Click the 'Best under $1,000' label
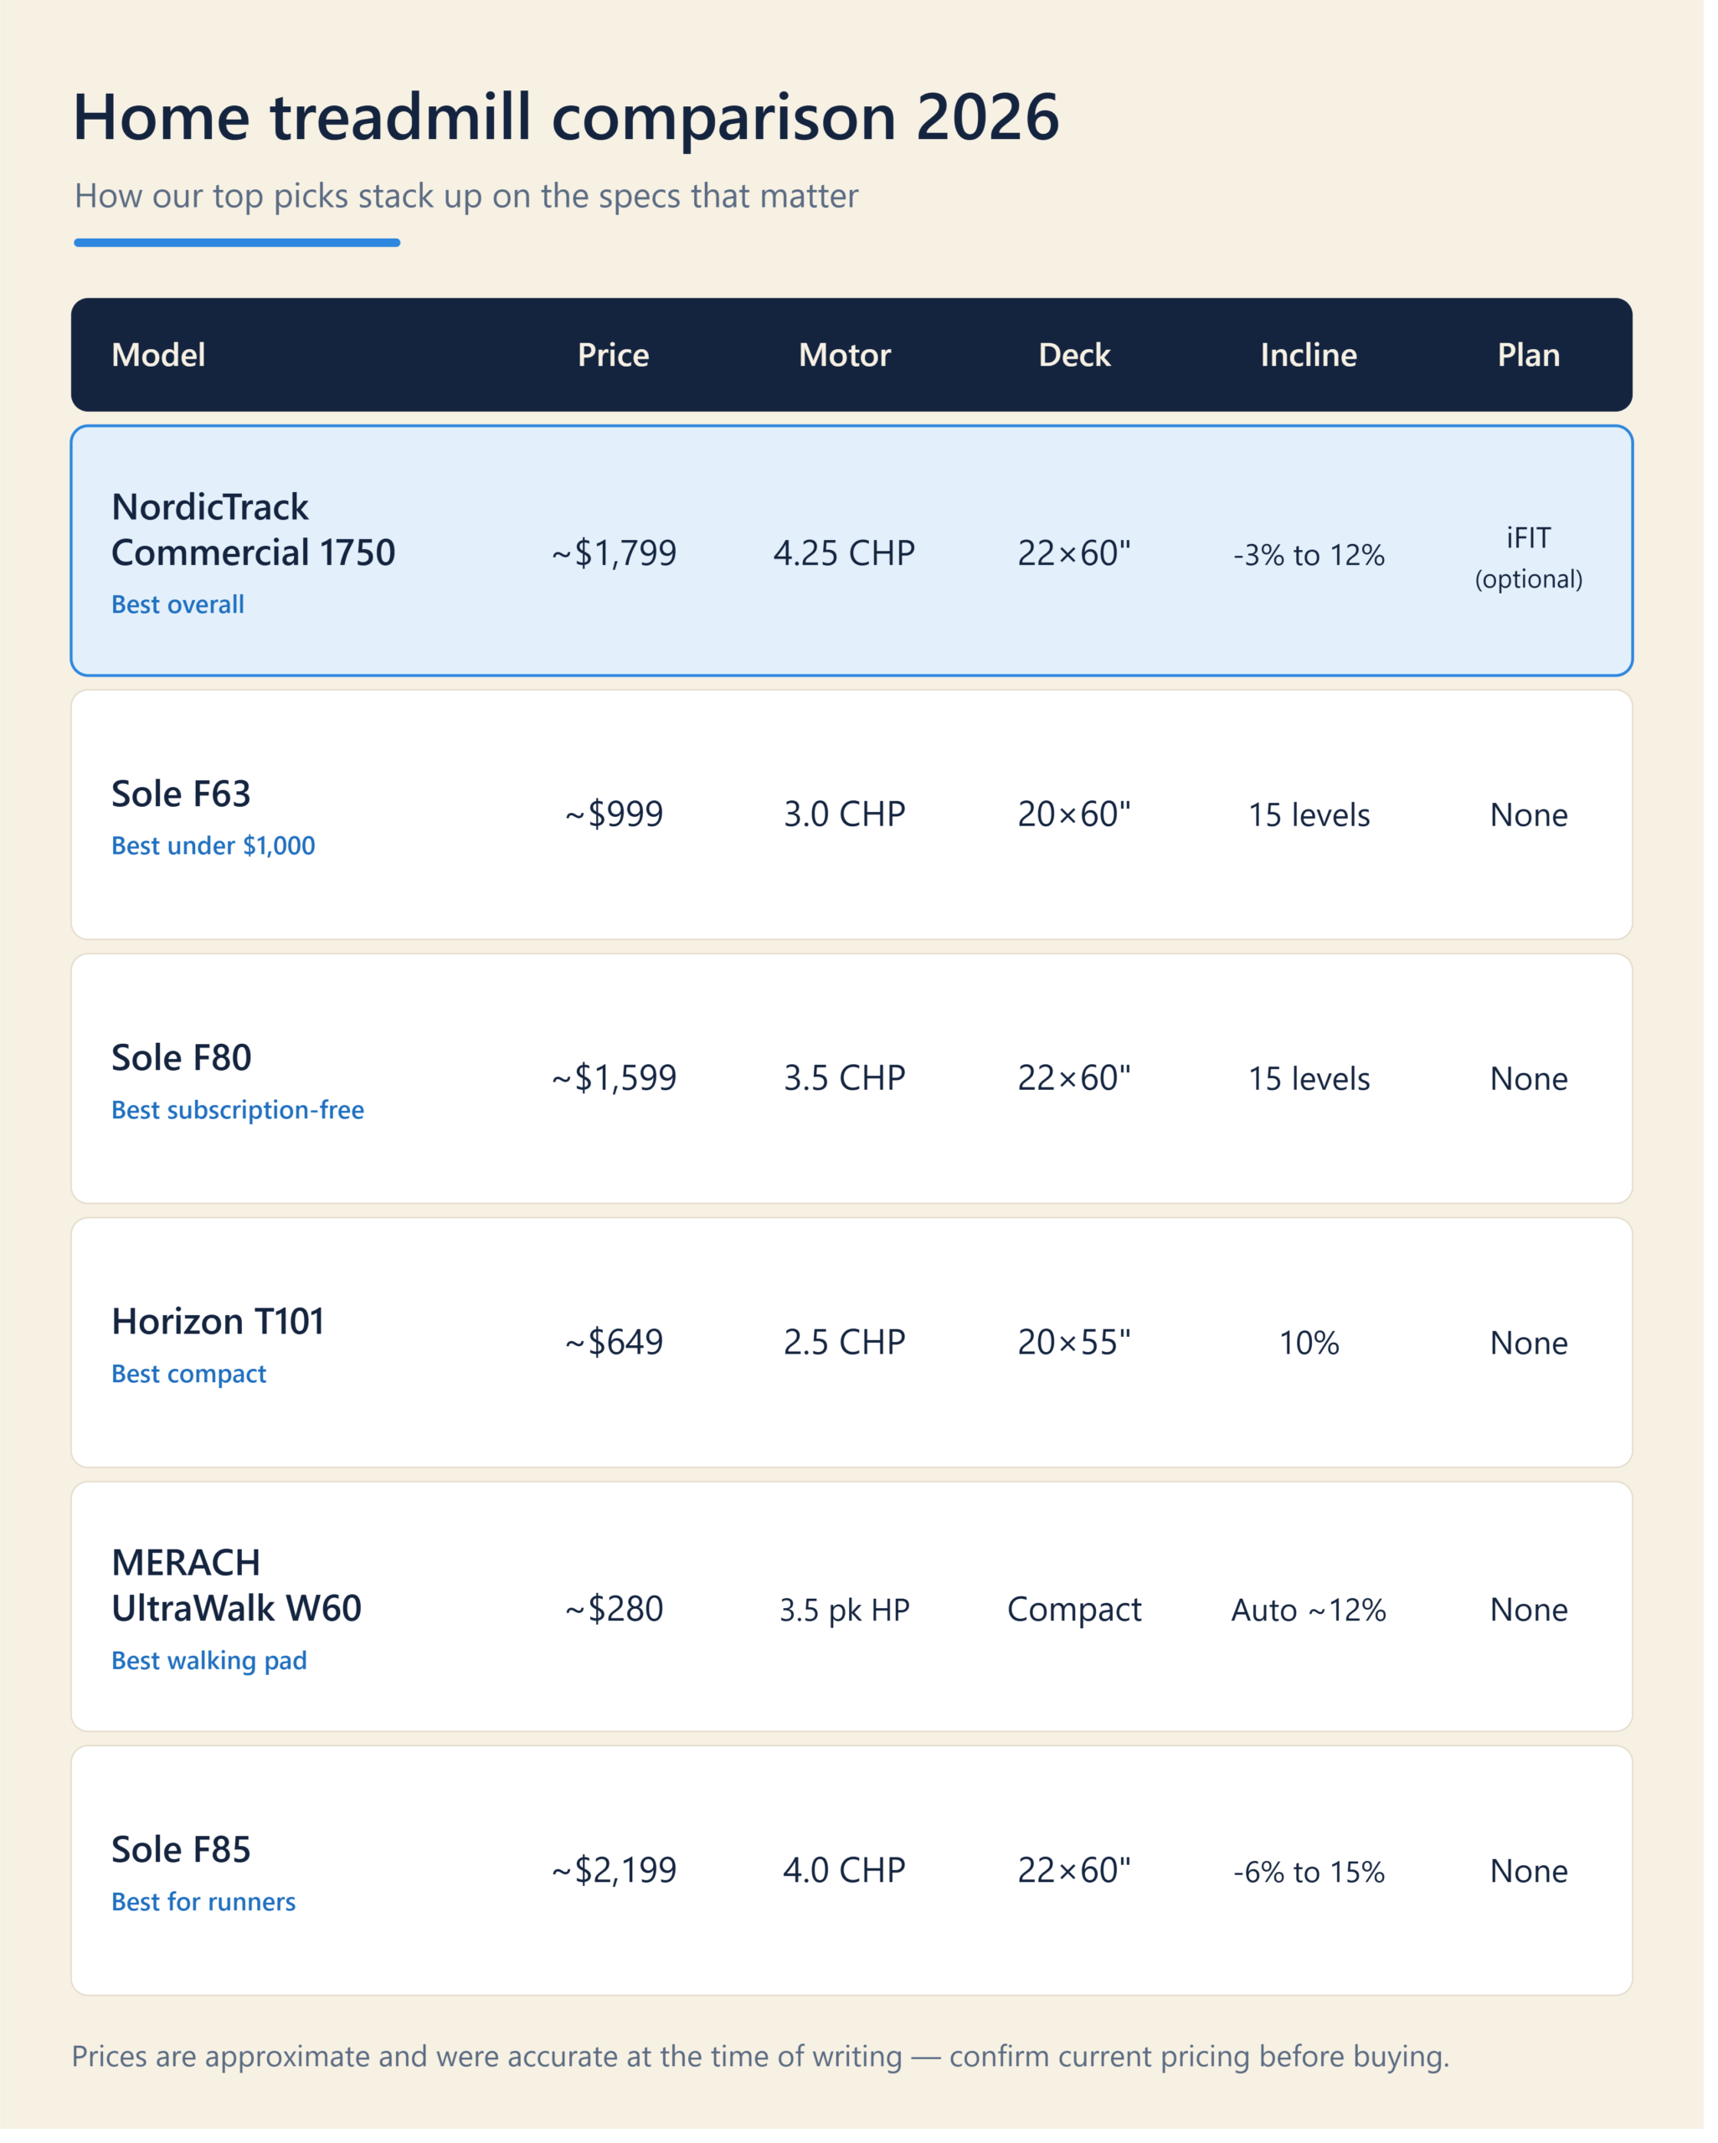The height and width of the screenshot is (2143, 1718). click(x=214, y=852)
